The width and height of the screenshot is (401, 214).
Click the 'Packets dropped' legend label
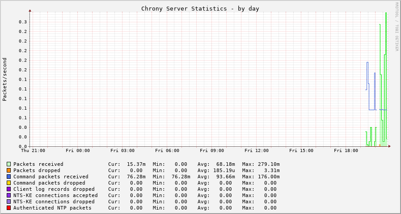tap(37, 170)
